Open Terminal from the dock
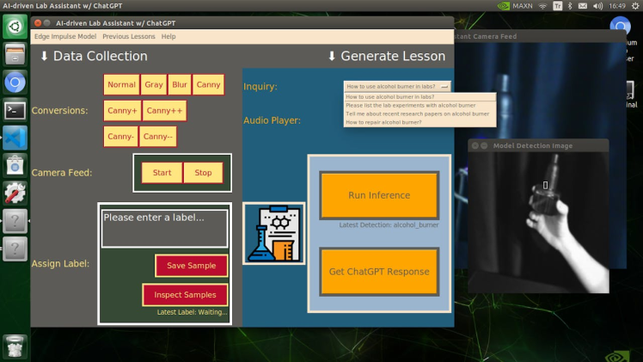643x362 pixels. 15,110
